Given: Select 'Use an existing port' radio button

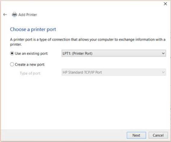Looking at the screenshot, I should [x=12, y=53].
